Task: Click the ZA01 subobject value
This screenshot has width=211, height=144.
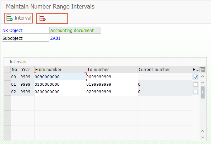Action: coord(55,38)
